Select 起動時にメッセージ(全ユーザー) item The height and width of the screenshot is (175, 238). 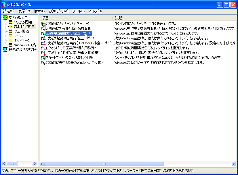[x=68, y=24]
